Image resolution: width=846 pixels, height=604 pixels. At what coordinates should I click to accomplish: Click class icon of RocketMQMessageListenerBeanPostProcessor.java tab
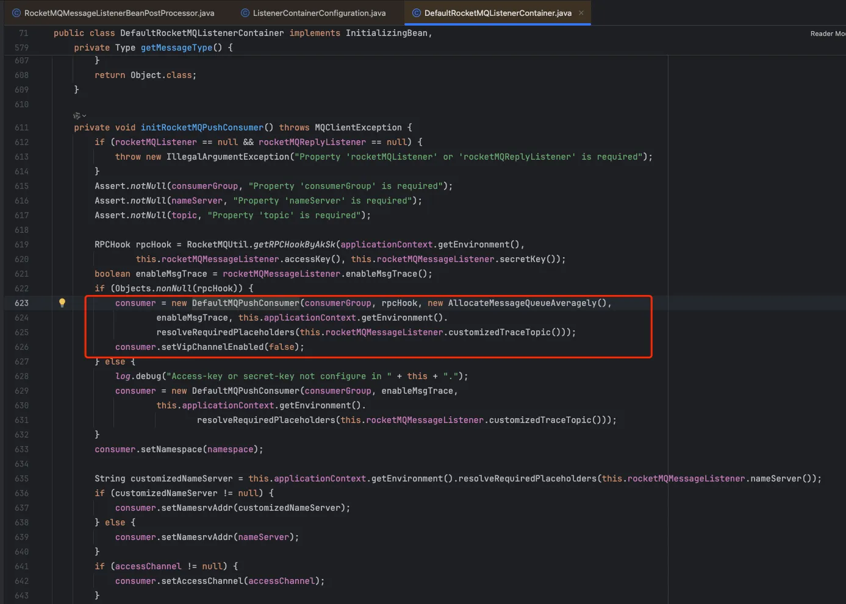click(x=16, y=13)
